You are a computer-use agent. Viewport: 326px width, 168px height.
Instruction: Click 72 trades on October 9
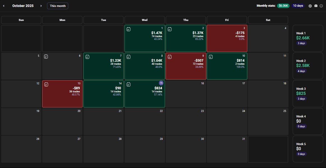coord(198,64)
